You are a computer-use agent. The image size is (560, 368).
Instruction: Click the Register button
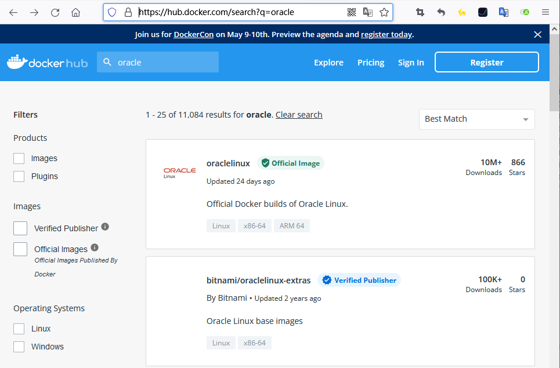pos(486,62)
